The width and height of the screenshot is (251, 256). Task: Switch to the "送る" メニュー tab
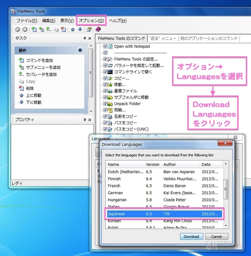[163, 38]
